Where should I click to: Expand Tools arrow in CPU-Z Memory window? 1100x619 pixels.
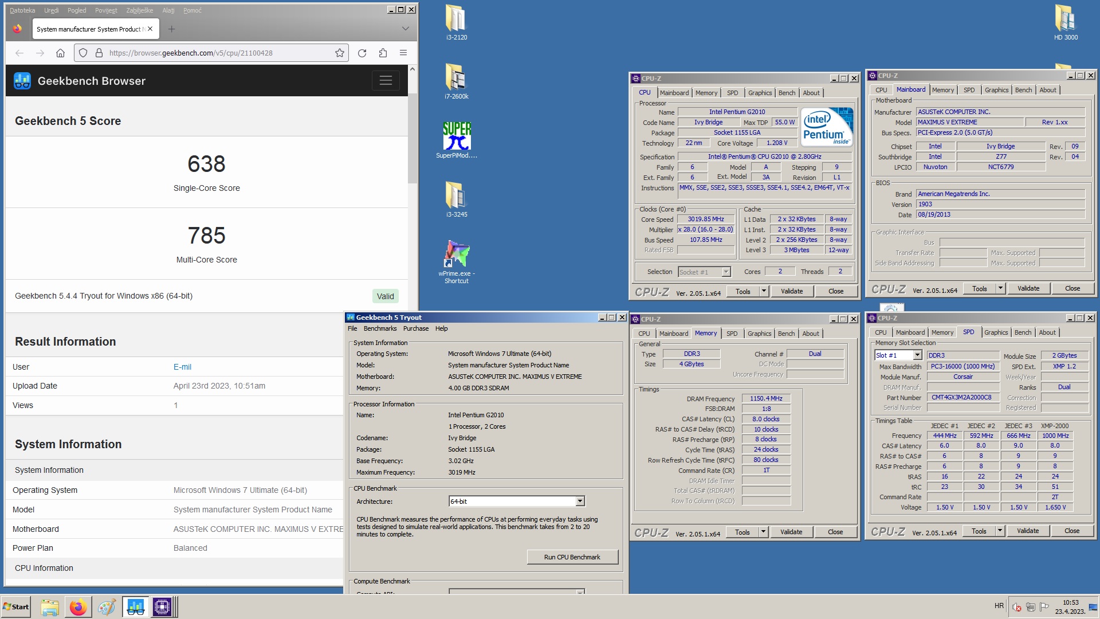(x=763, y=532)
